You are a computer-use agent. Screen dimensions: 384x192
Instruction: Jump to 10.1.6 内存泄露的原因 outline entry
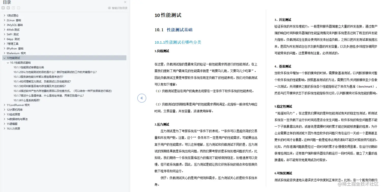63,91
